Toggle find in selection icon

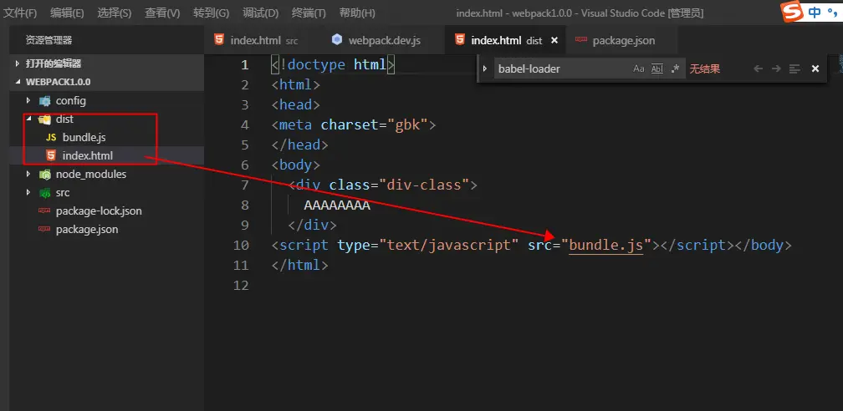[794, 68]
